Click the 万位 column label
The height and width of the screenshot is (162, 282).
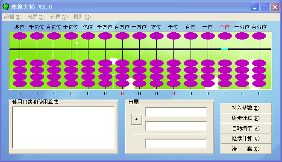pos(156,27)
